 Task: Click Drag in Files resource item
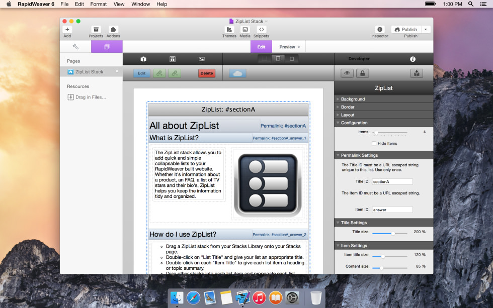[x=87, y=97]
